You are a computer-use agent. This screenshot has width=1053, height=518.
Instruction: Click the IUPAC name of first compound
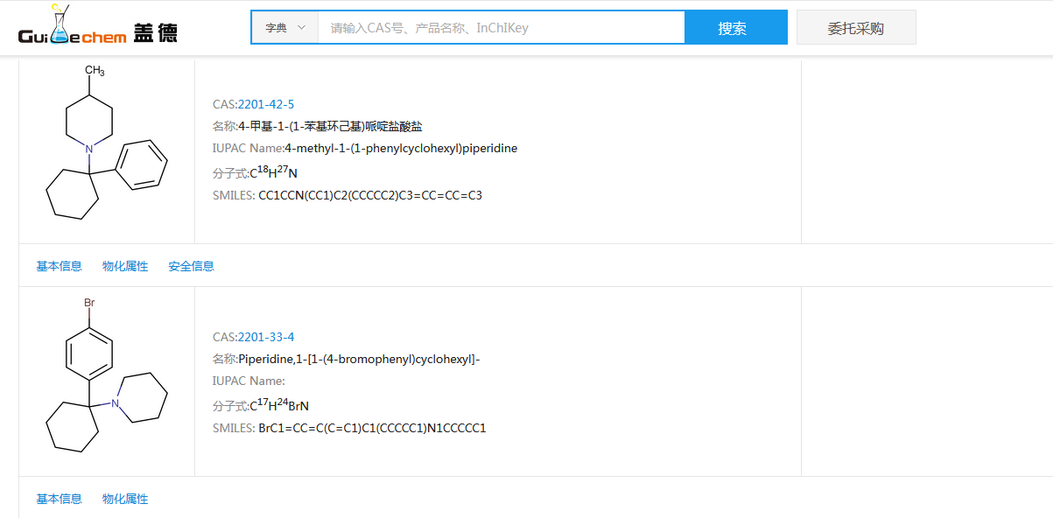363,148
